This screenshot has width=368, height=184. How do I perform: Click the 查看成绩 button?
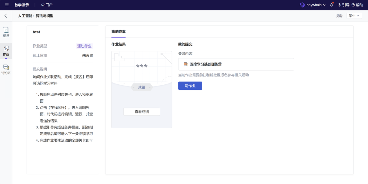(x=142, y=112)
